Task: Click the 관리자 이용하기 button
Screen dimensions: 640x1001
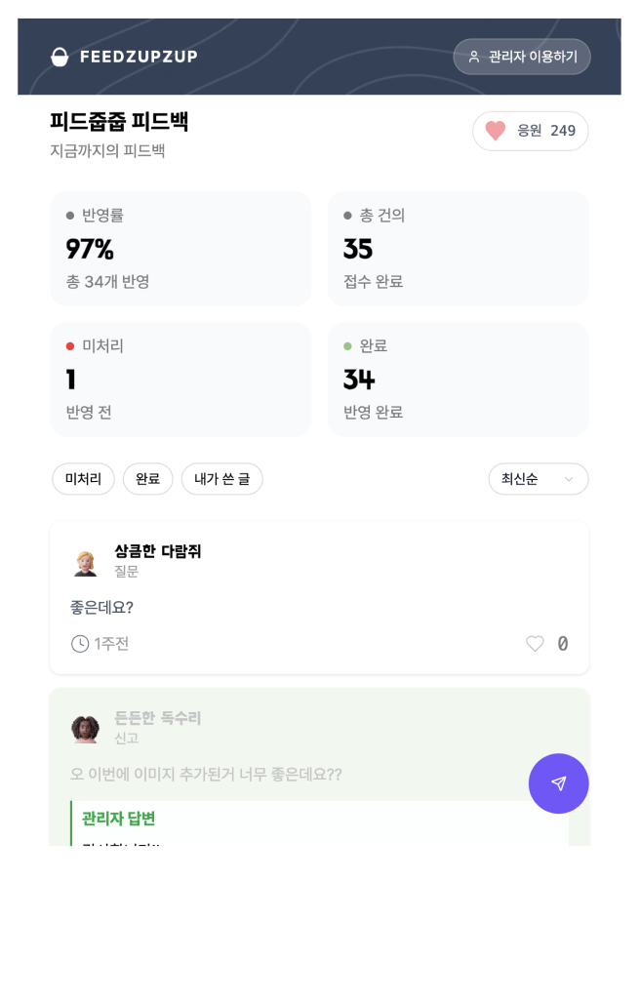Action: [x=522, y=57]
